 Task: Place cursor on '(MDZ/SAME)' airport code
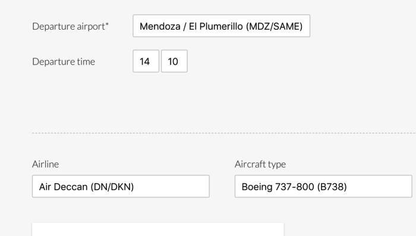274,27
